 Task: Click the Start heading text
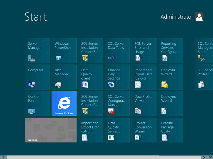click(x=36, y=17)
